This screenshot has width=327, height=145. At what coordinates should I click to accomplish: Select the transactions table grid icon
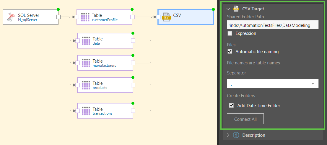click(86, 111)
